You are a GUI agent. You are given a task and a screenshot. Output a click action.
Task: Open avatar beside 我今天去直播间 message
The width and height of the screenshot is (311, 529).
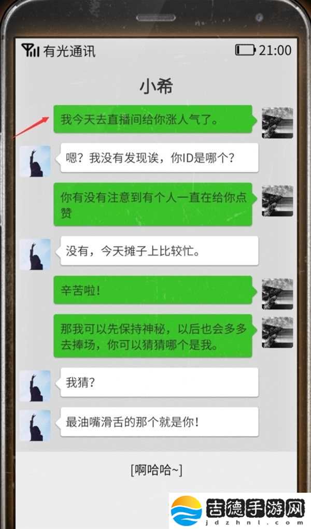tap(277, 123)
